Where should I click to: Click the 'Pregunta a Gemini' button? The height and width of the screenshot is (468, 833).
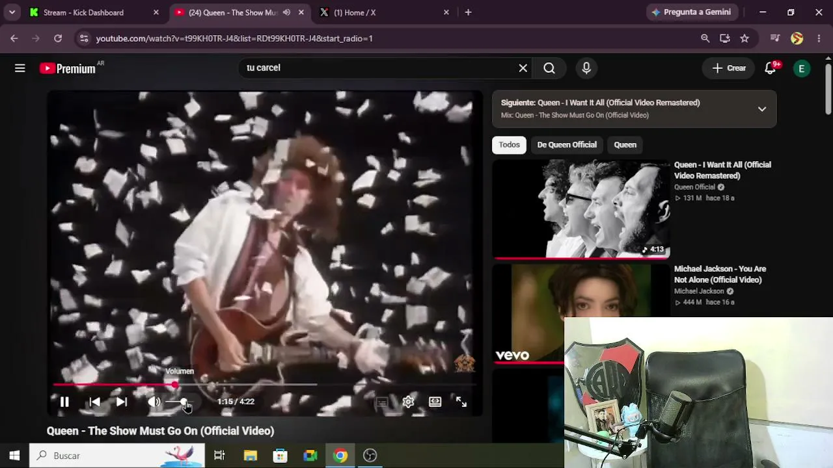pyautogui.click(x=691, y=12)
